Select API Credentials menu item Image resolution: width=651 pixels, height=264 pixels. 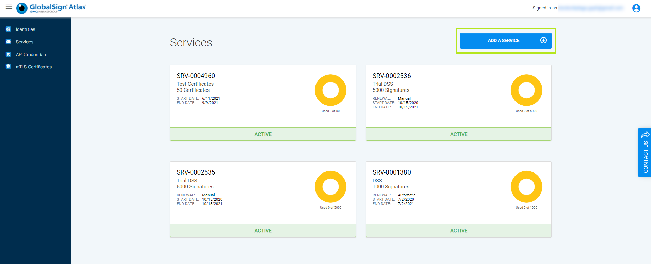31,55
